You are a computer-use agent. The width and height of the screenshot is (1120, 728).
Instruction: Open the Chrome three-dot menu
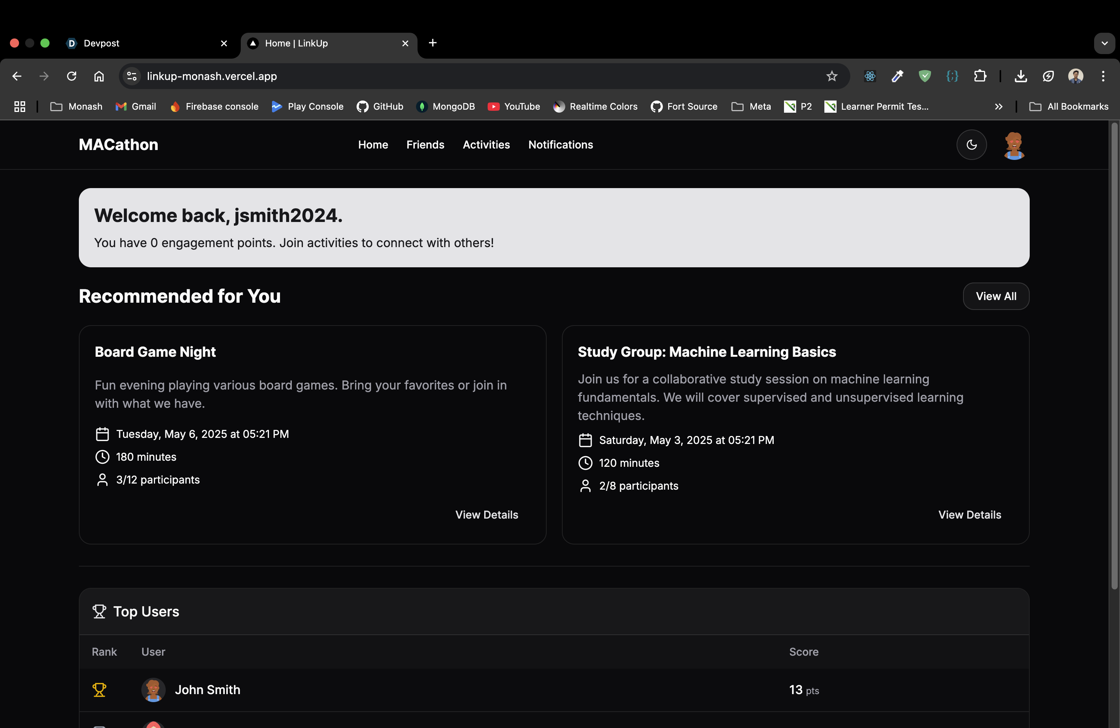[x=1103, y=76]
